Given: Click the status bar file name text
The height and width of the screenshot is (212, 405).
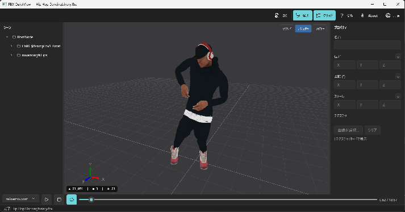Looking at the screenshot, I should (32, 209).
